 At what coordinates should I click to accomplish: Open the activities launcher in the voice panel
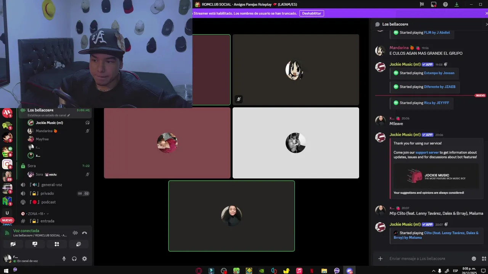click(57, 244)
